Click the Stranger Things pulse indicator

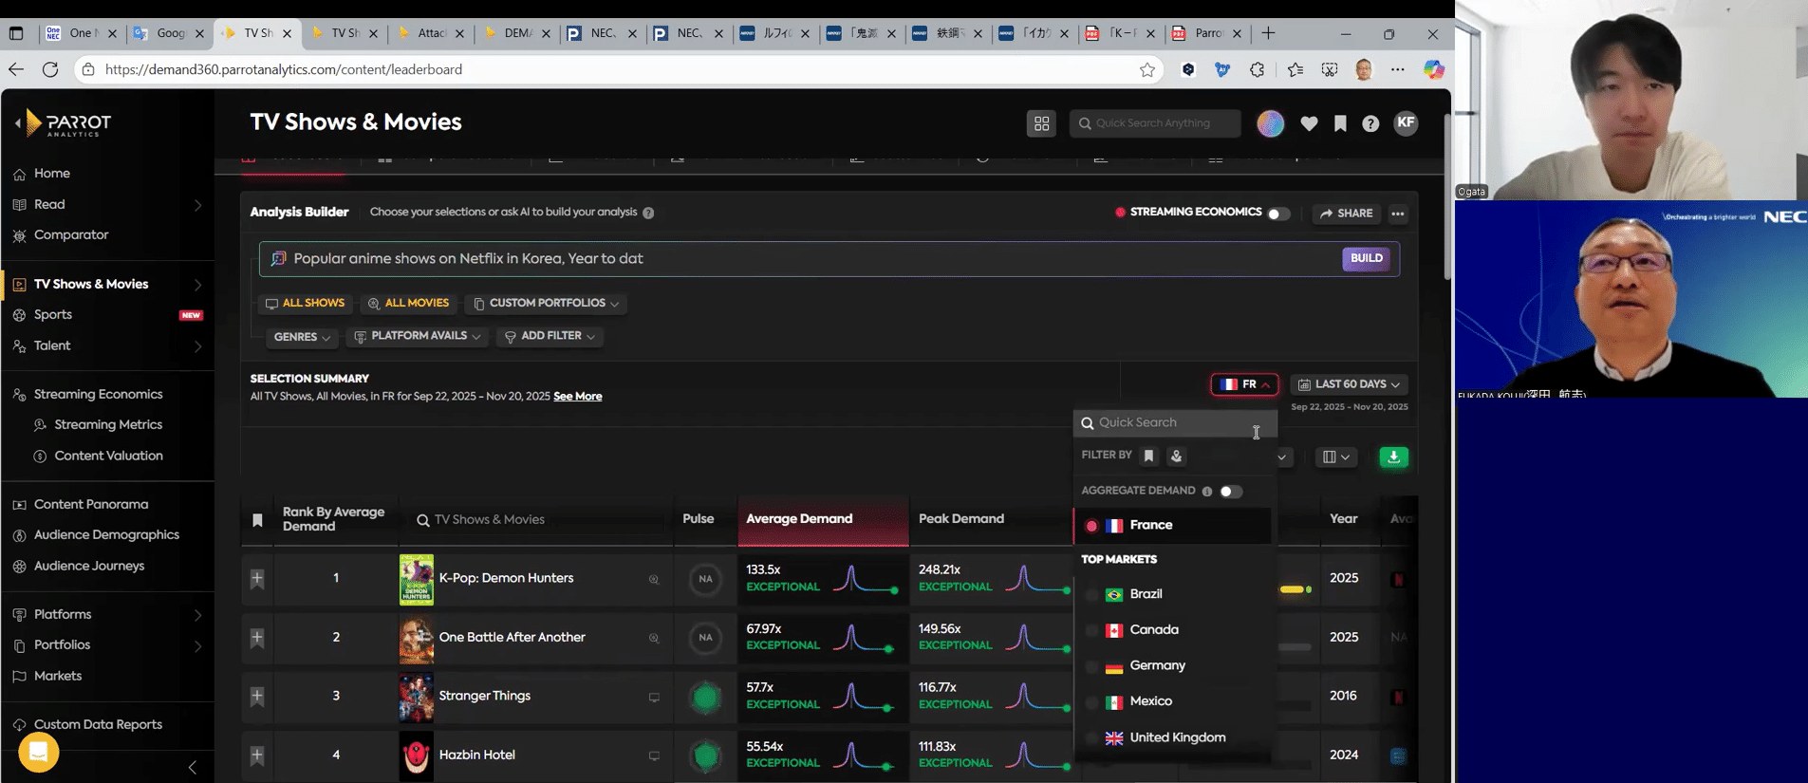point(705,698)
